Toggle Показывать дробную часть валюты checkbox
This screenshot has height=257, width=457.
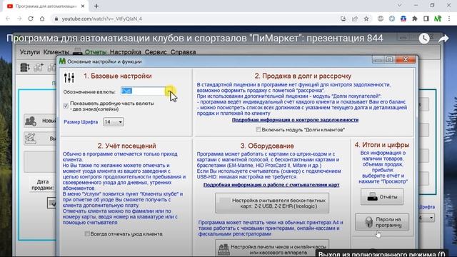click(x=66, y=106)
